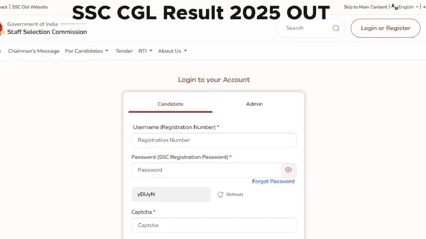The width and height of the screenshot is (426, 239).
Task: Click inside the Search bar
Action: (x=306, y=28)
